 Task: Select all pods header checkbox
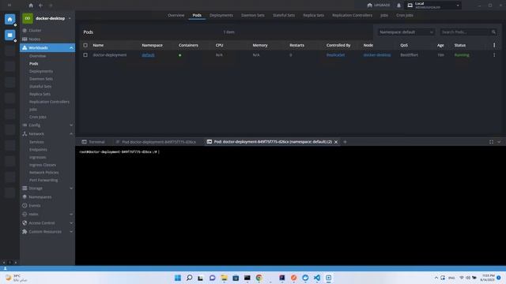point(85,46)
